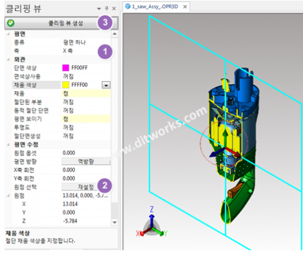Viewport: 303px width, 254px height.
Task: Click the X축 회전 value field
Action: (86, 170)
